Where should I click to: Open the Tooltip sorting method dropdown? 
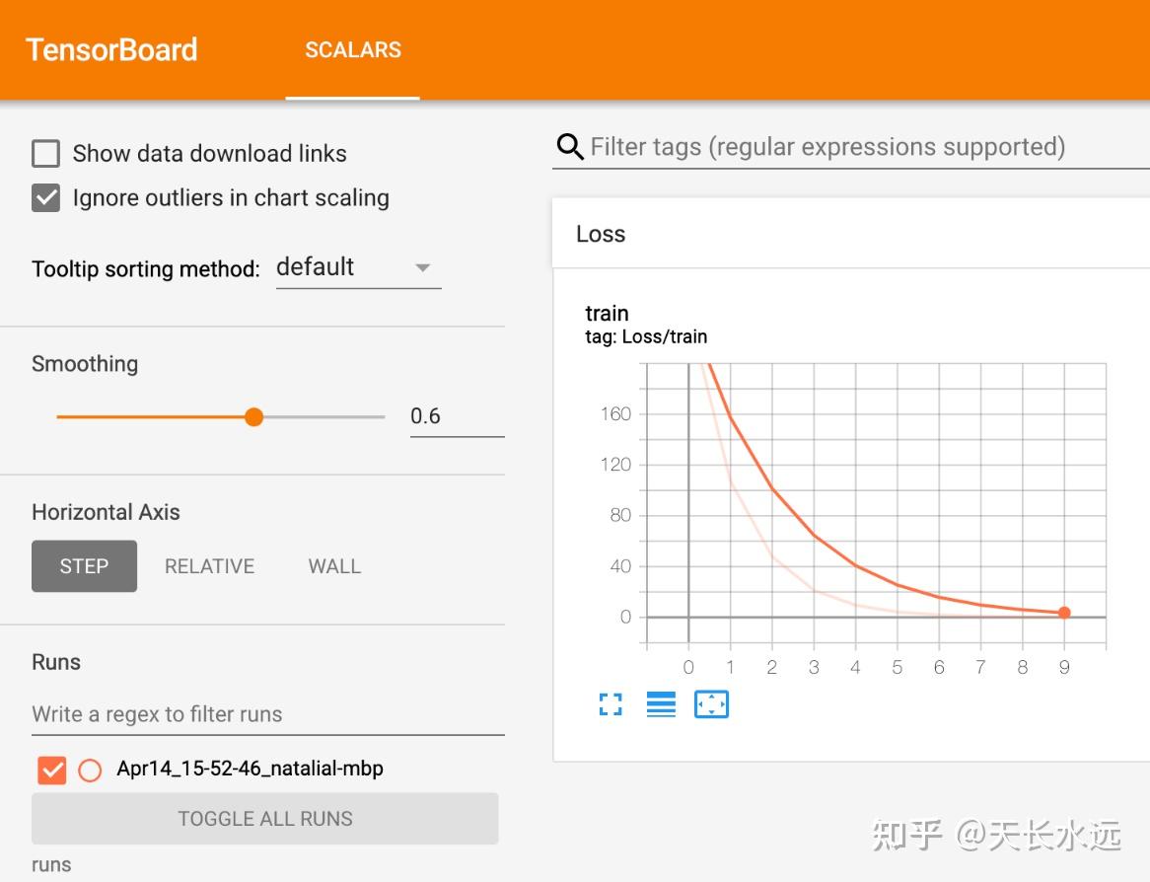(x=358, y=267)
